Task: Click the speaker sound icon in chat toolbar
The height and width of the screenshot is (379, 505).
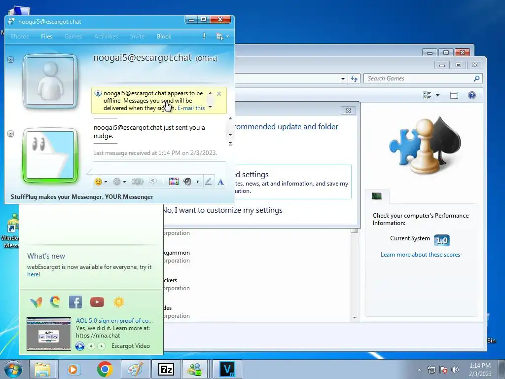Action: (187, 182)
